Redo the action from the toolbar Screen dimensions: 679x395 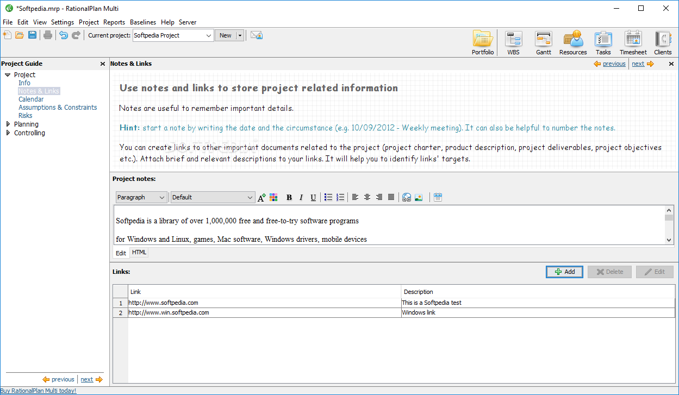click(76, 35)
